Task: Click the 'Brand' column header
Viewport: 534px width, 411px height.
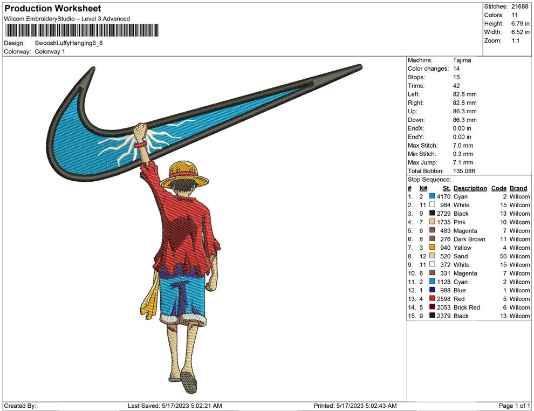Action: click(x=518, y=188)
